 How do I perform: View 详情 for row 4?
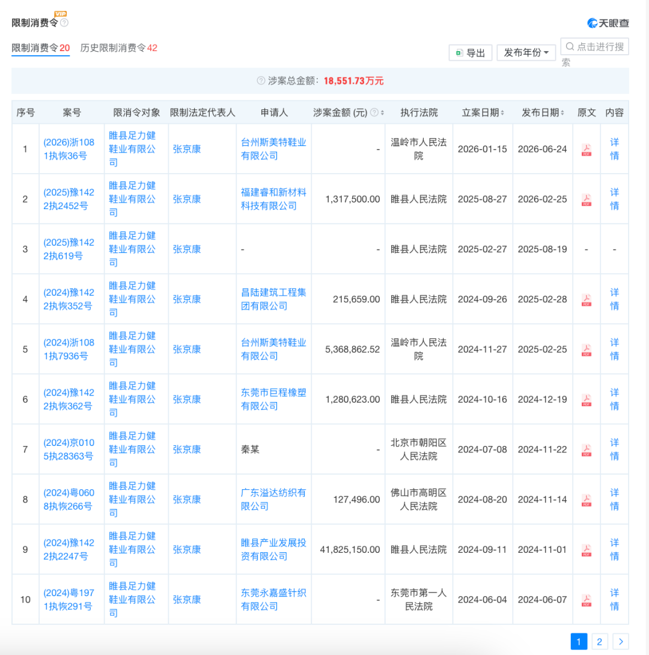click(x=614, y=299)
